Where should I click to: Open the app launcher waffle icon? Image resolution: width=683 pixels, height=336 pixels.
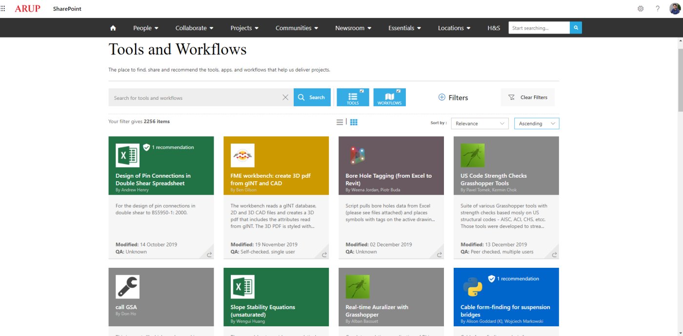[2, 9]
